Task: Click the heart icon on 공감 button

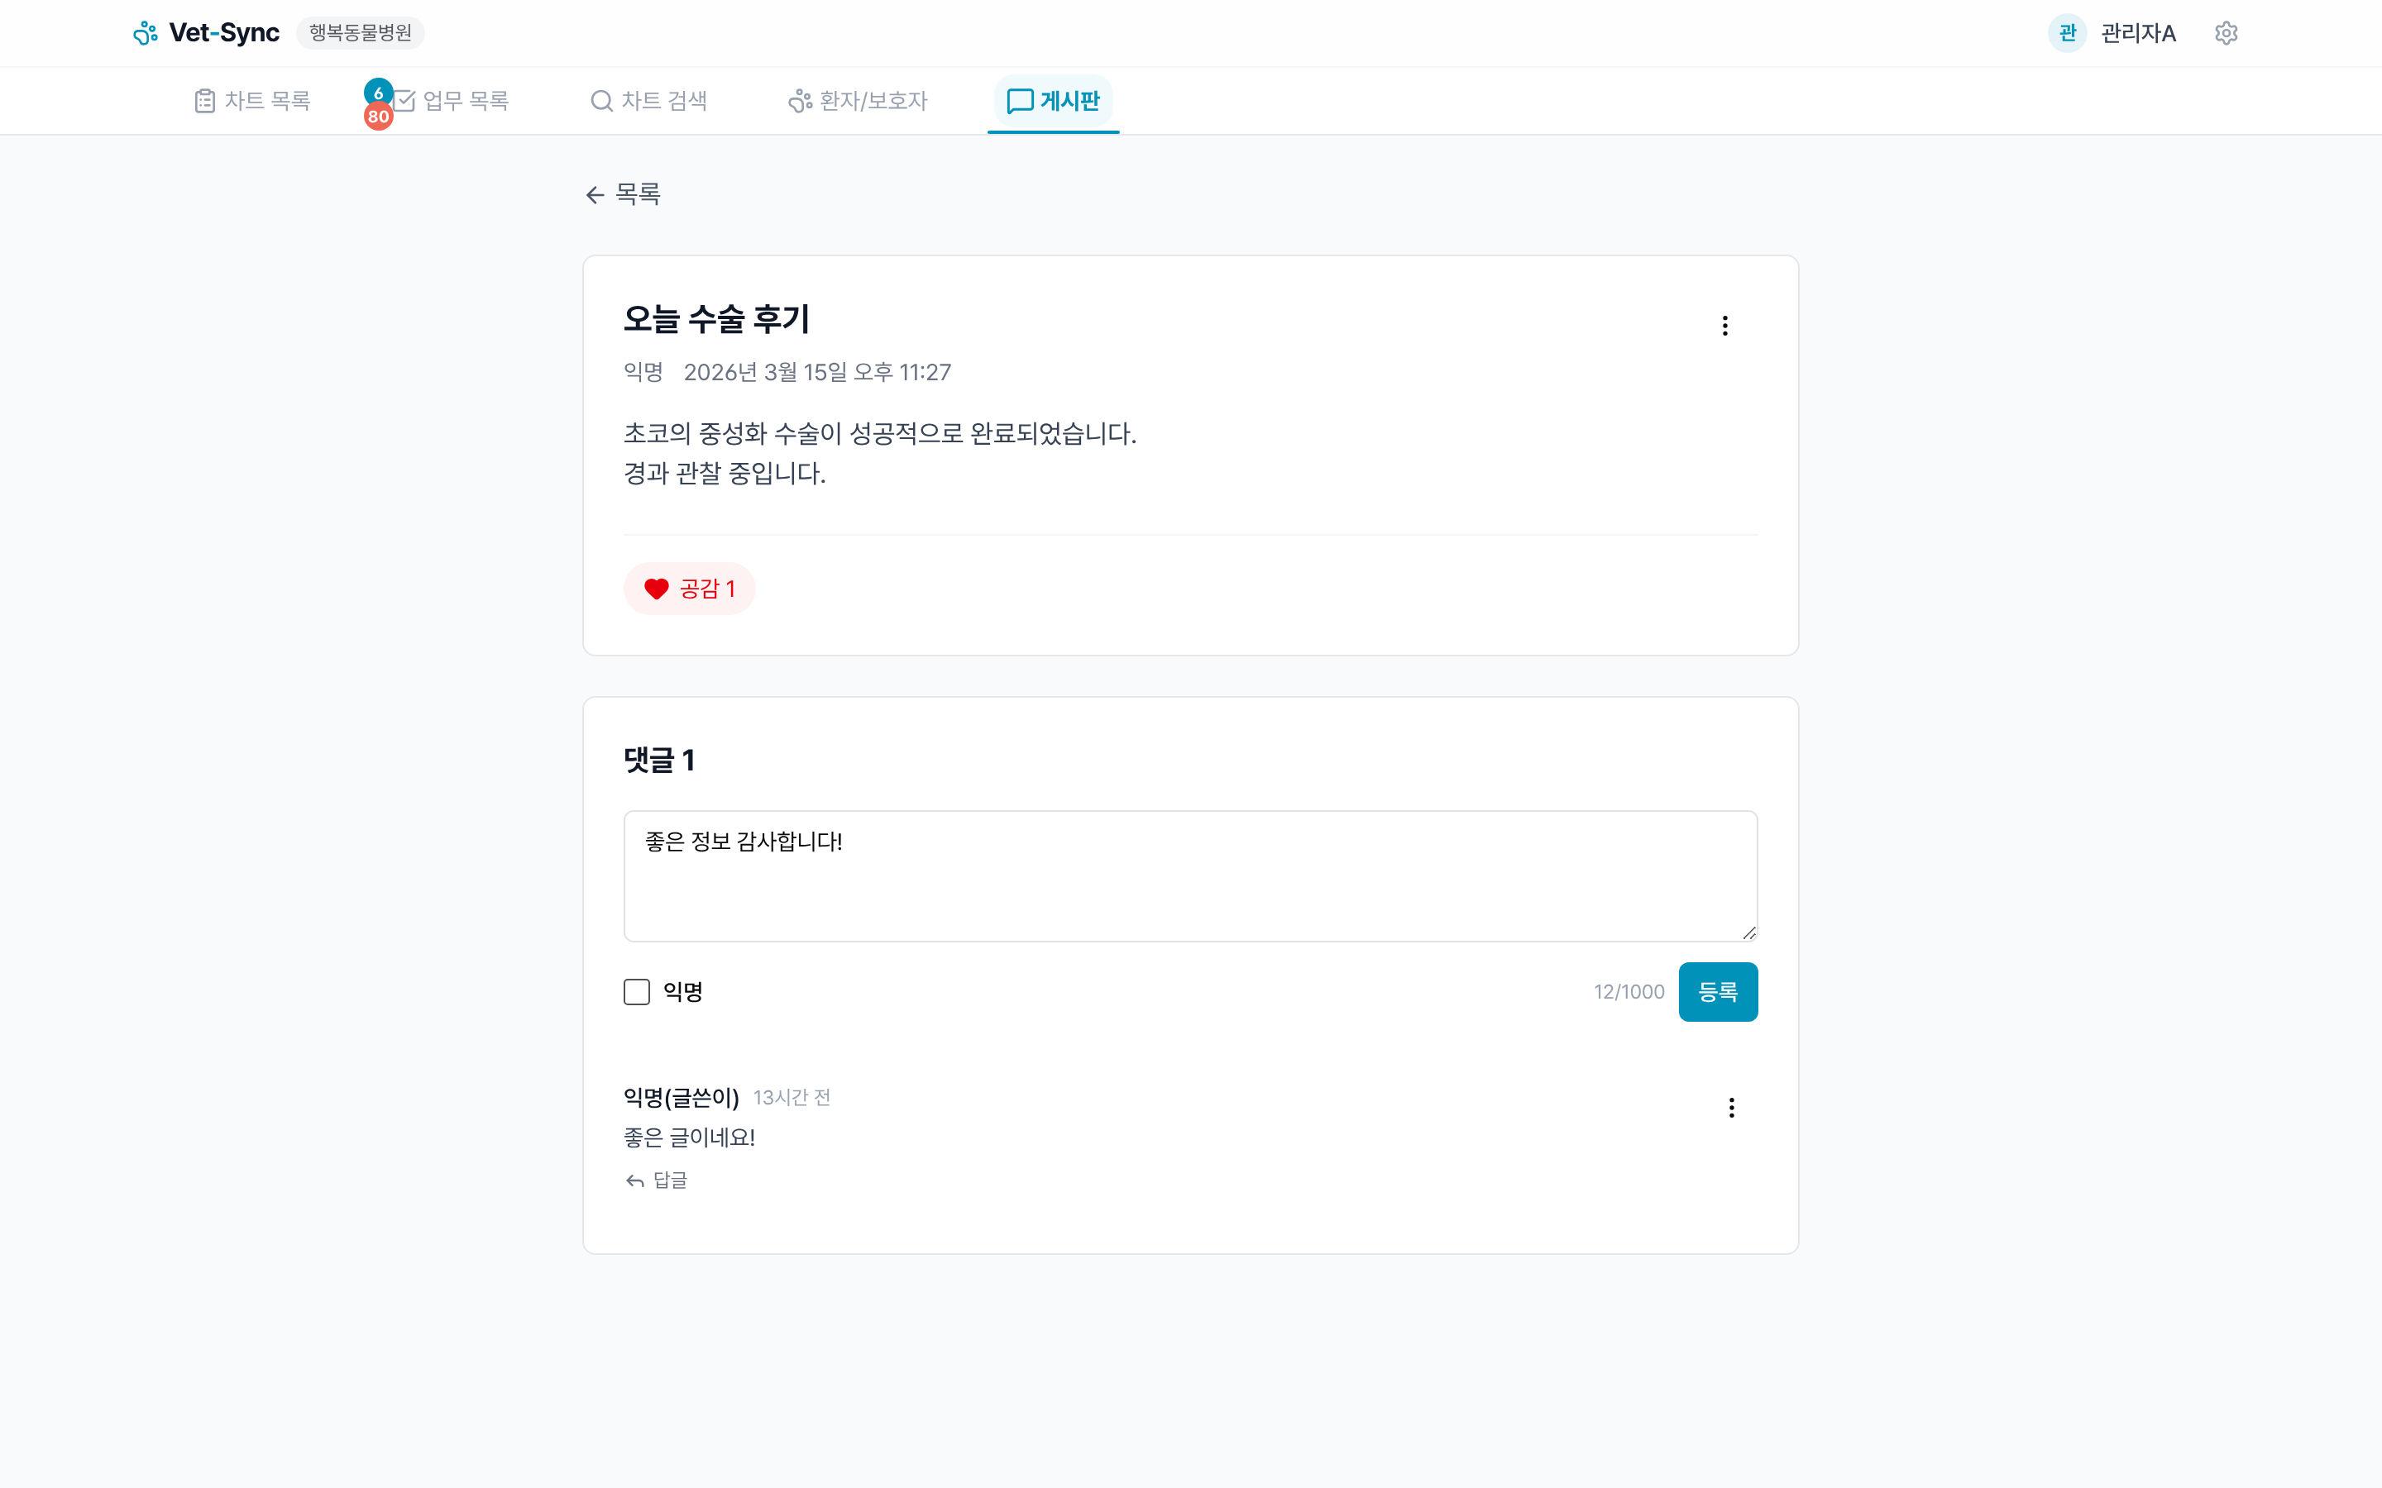Action: (x=657, y=588)
